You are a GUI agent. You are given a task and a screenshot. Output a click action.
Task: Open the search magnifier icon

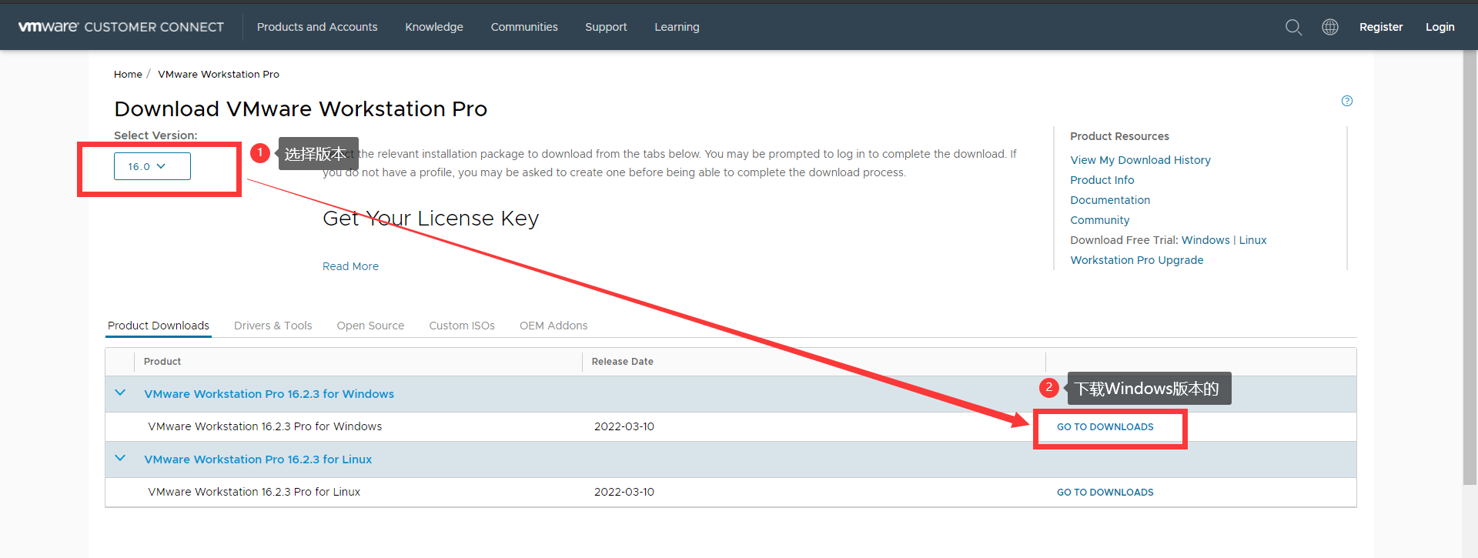pos(1293,27)
